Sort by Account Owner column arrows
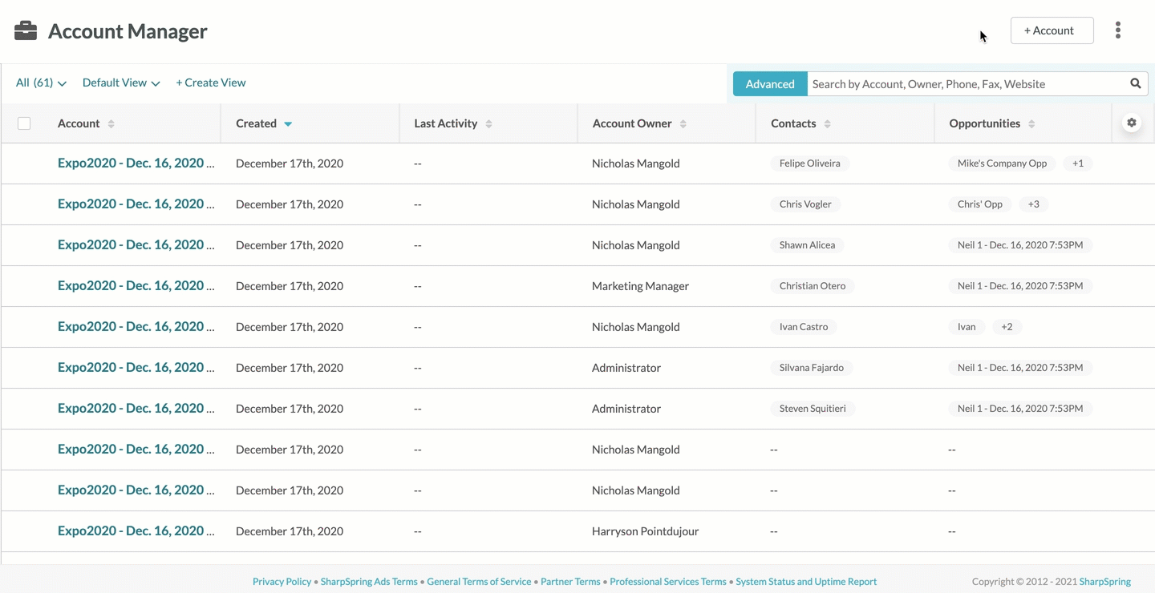The height and width of the screenshot is (593, 1155). 683,123
